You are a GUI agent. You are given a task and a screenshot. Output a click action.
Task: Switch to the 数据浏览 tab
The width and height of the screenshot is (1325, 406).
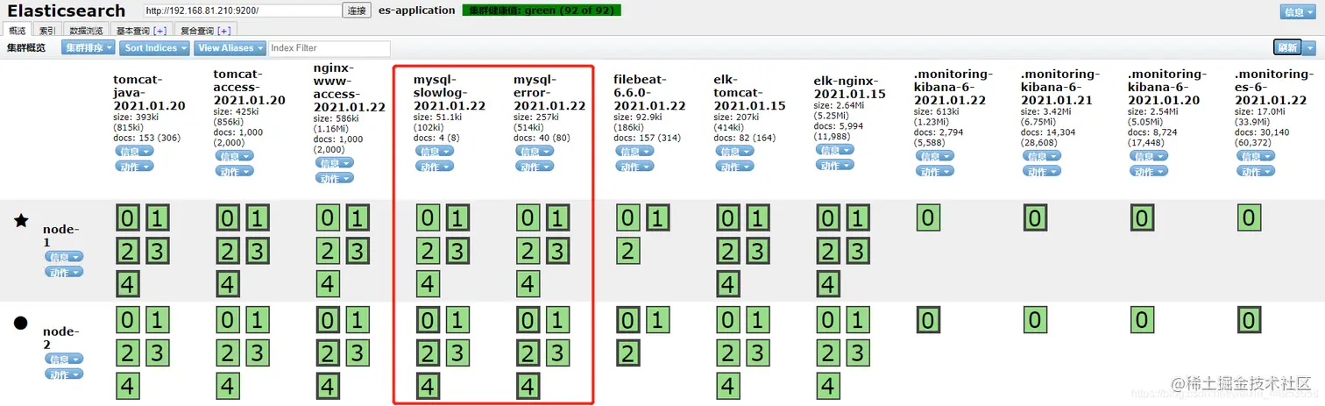coord(87,30)
